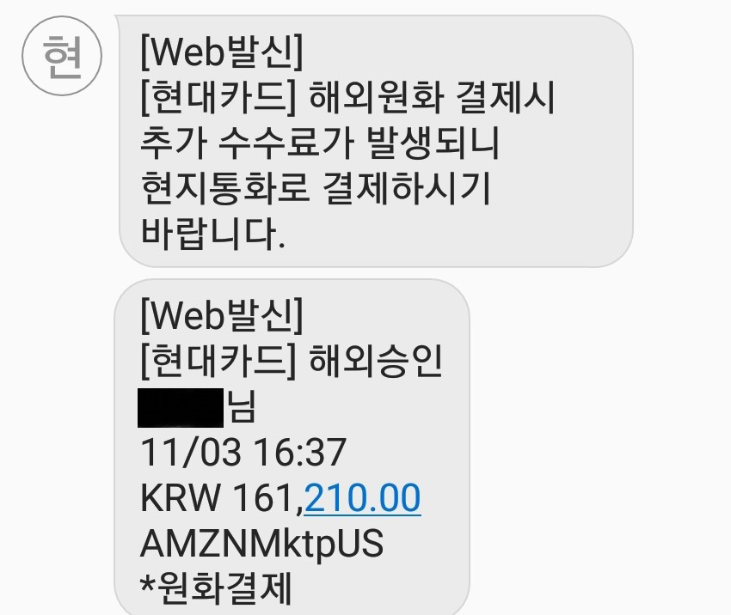Tap the blue 210.00 underlined link
Viewport: 731px width, 615px height.
(362, 497)
